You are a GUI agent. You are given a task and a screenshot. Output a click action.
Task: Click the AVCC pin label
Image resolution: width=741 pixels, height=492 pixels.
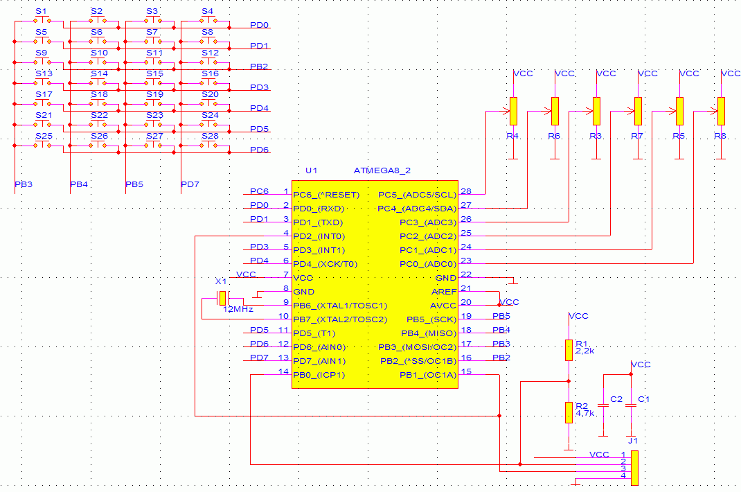coord(443,306)
